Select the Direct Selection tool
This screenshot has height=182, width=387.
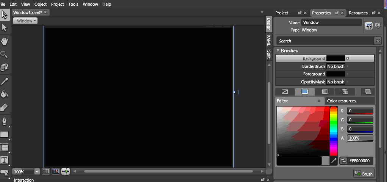coord(5,27)
